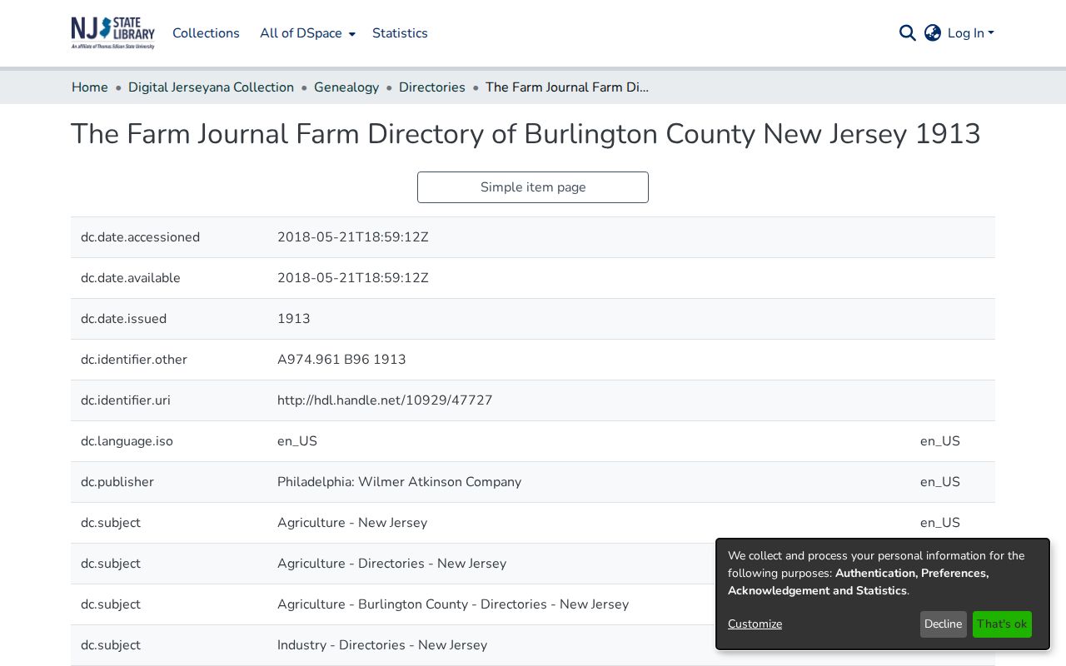Select subject Agriculture - Directories - New Jersey
The height and width of the screenshot is (666, 1066).
[391, 564]
